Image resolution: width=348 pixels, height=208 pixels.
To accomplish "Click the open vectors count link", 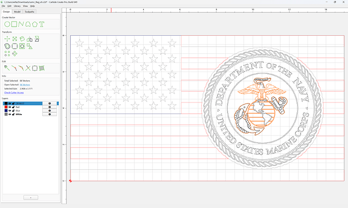I will (25, 85).
